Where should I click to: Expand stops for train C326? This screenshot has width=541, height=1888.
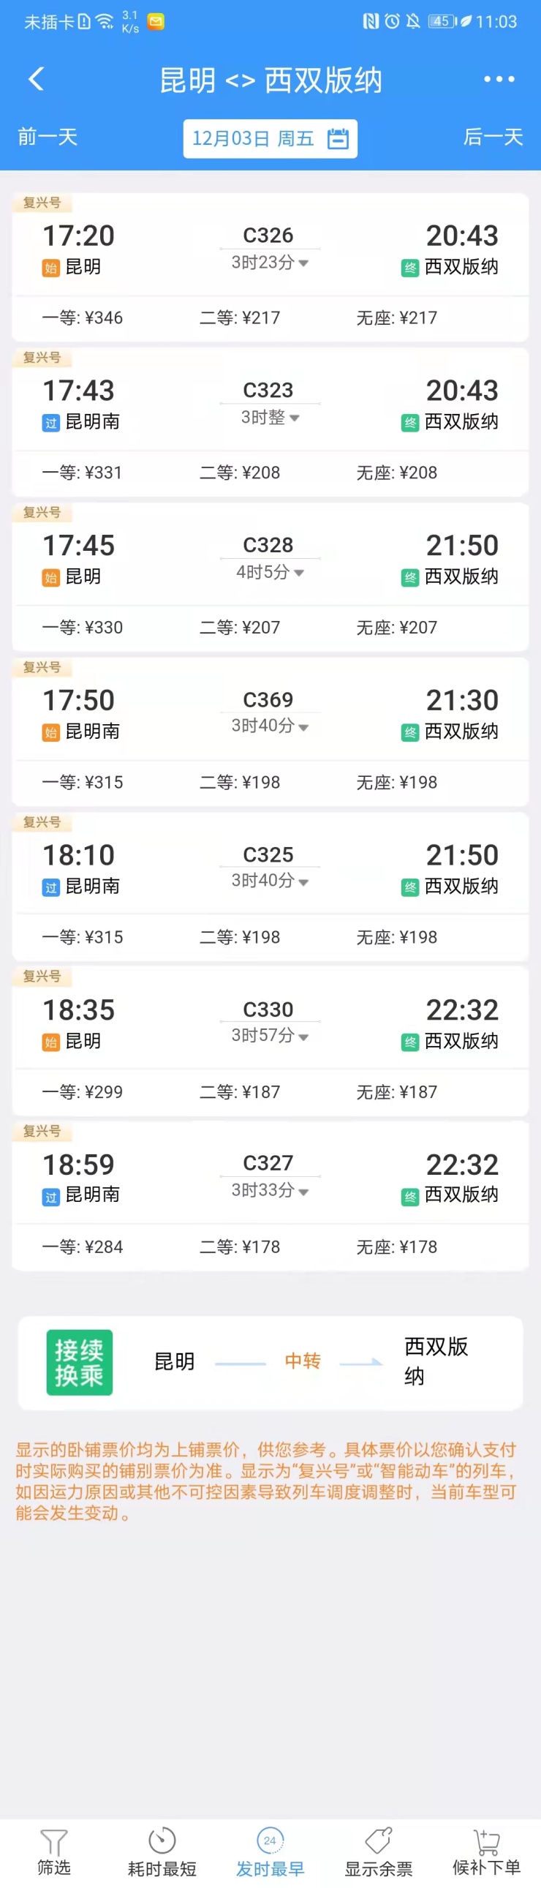[x=304, y=263]
